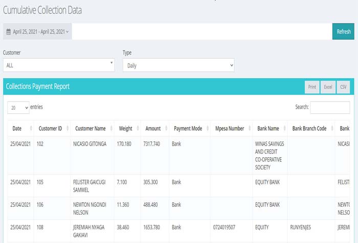
Task: Sort by Payment Mode column sort icon
Action: point(208,128)
